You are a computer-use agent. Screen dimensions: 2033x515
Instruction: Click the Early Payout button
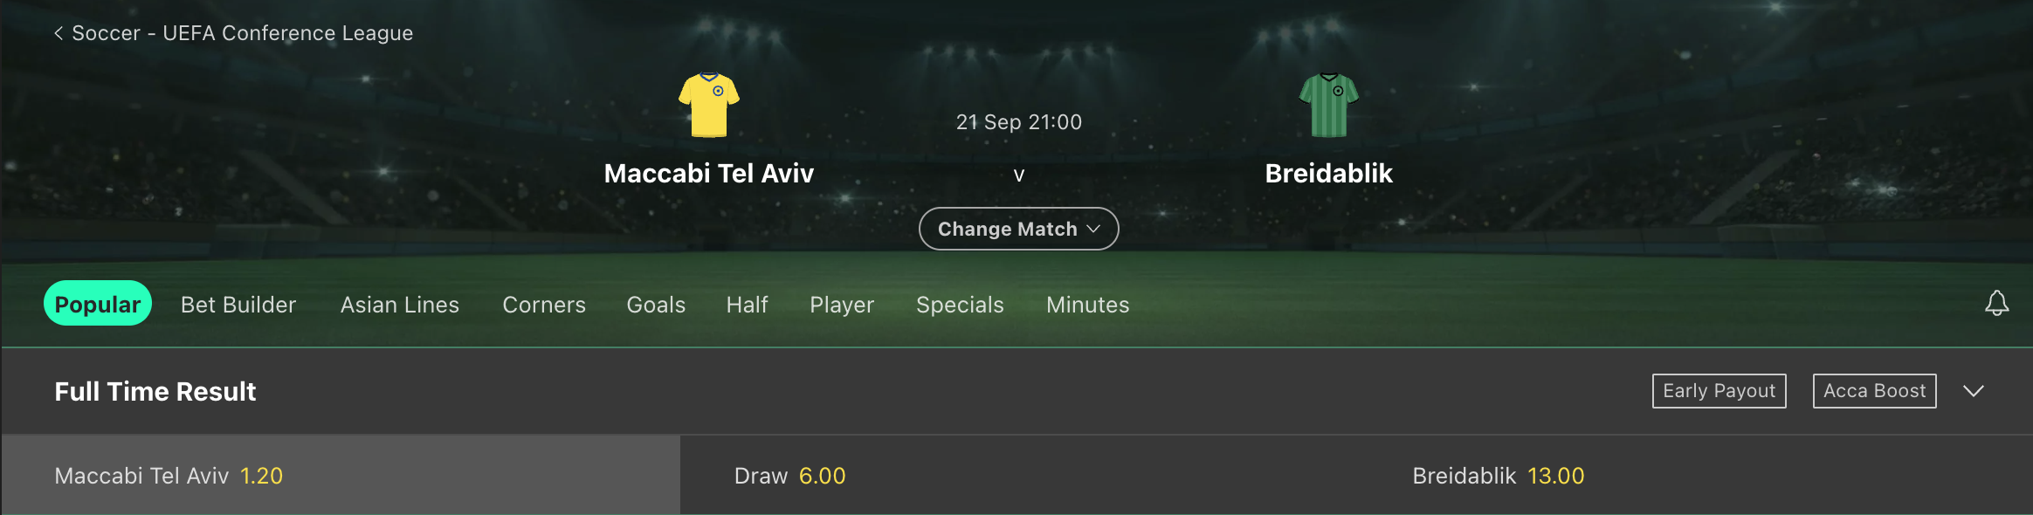[1719, 391]
